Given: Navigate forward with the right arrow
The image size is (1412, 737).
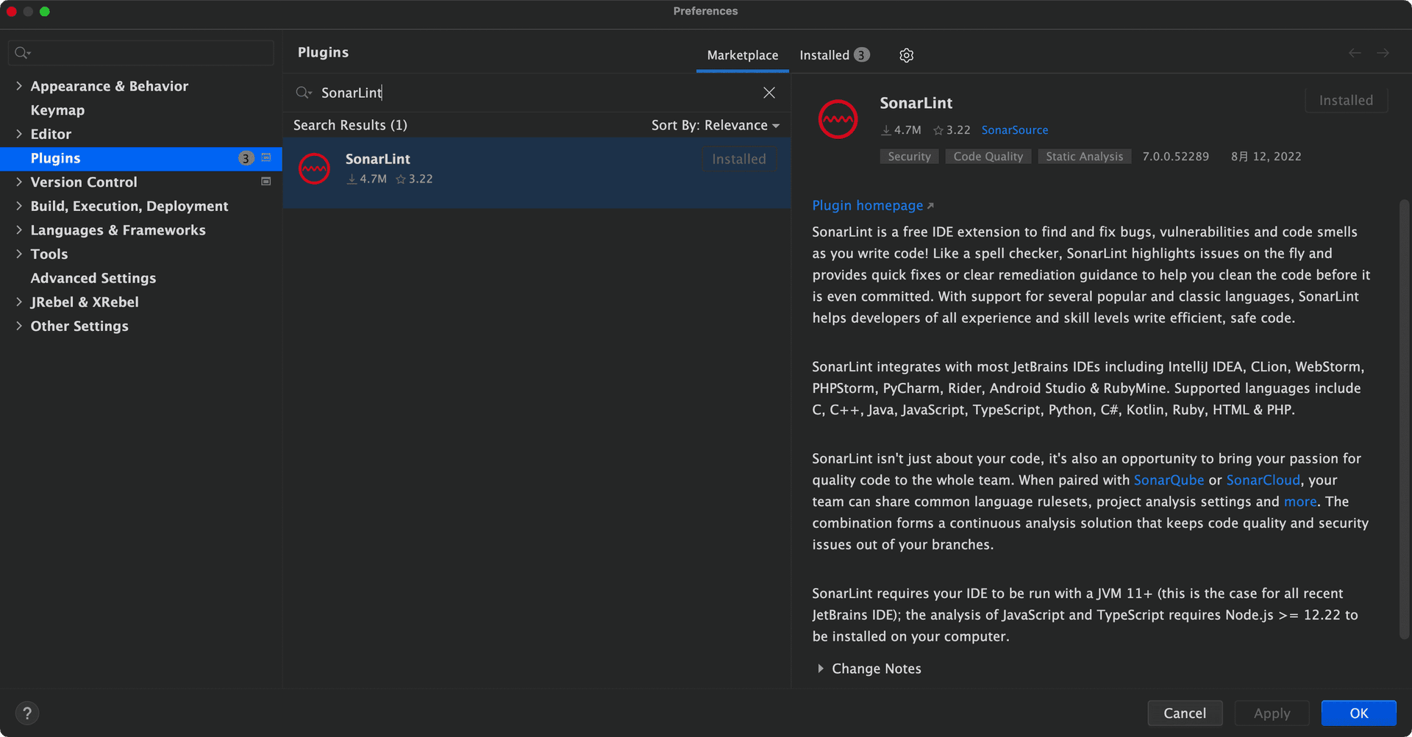Looking at the screenshot, I should [x=1383, y=53].
